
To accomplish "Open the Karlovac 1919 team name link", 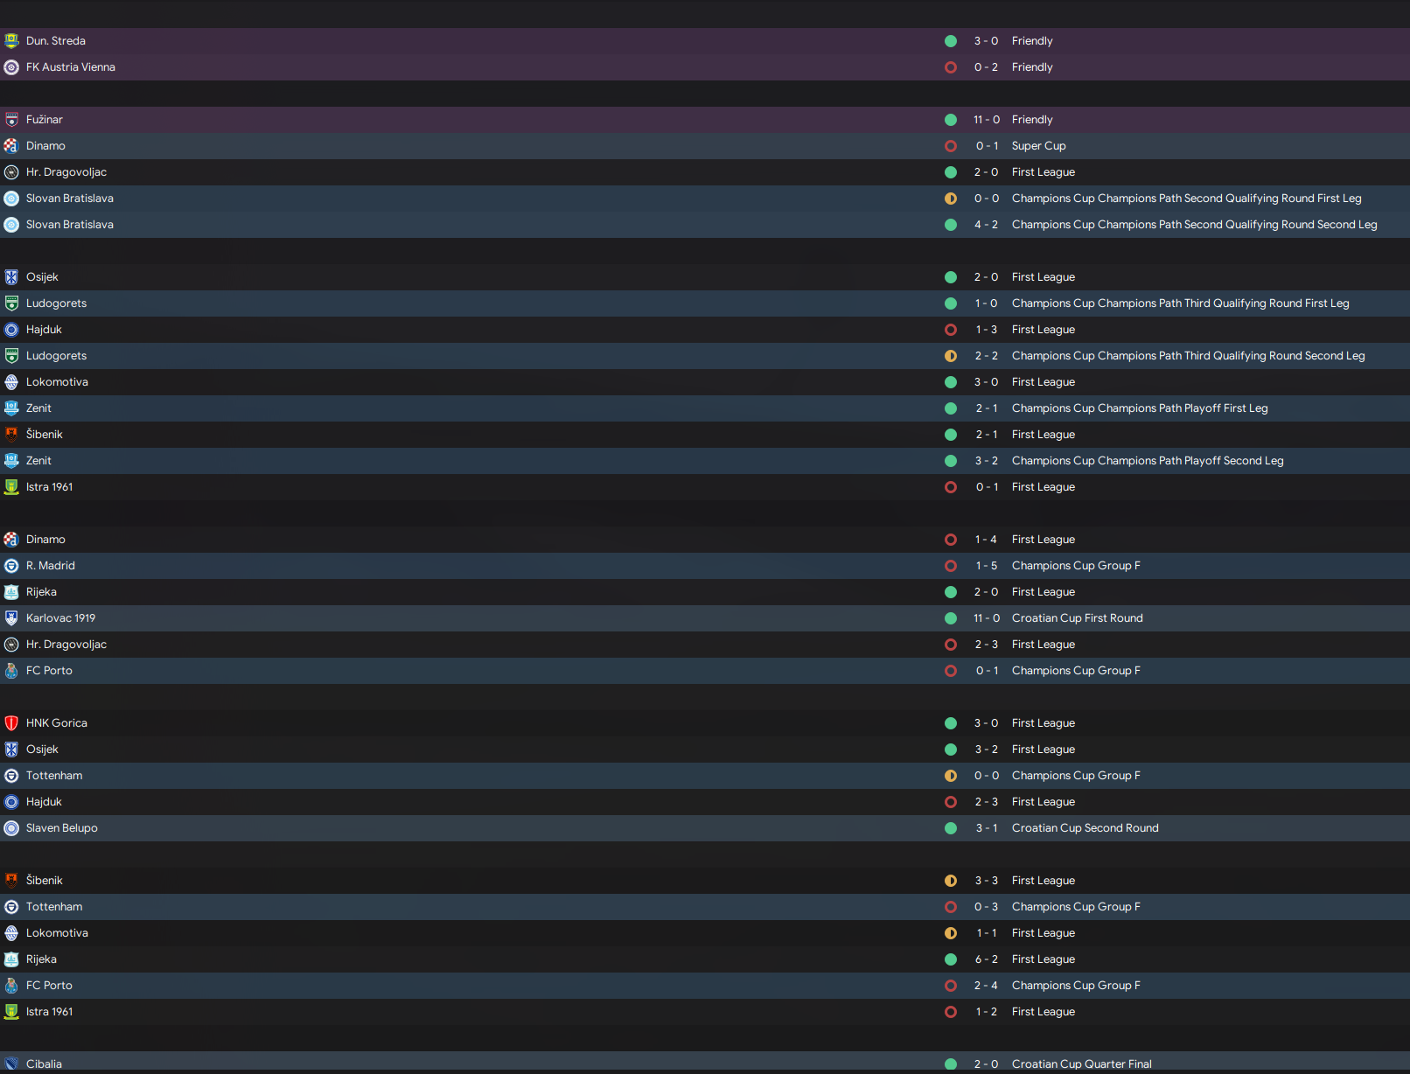I will [x=60, y=618].
